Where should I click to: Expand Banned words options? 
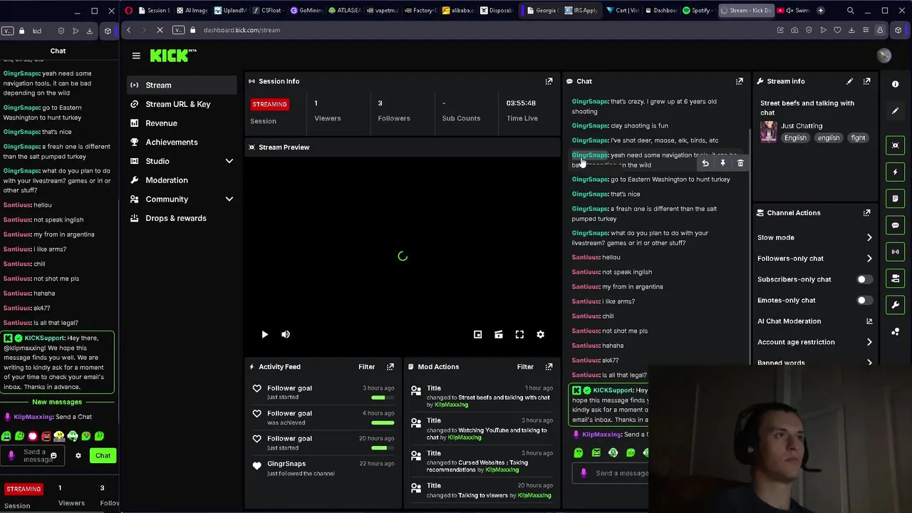click(x=869, y=363)
